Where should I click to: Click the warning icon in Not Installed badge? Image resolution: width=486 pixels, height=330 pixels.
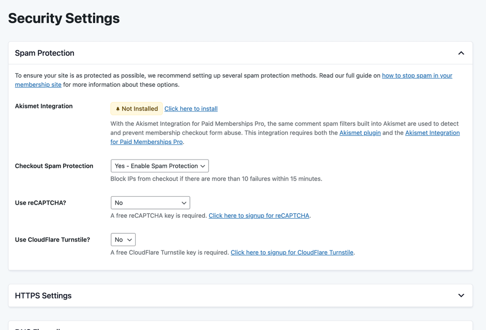(x=118, y=109)
